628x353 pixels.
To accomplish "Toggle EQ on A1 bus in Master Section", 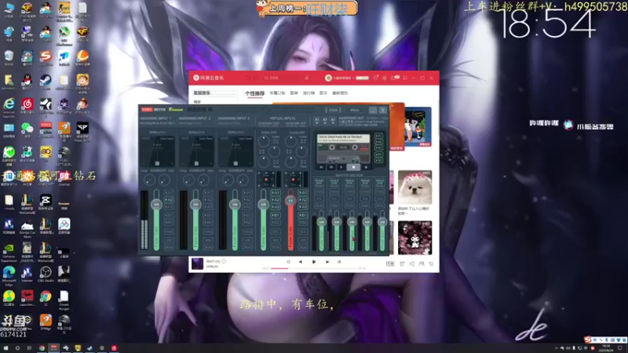I will click(319, 198).
